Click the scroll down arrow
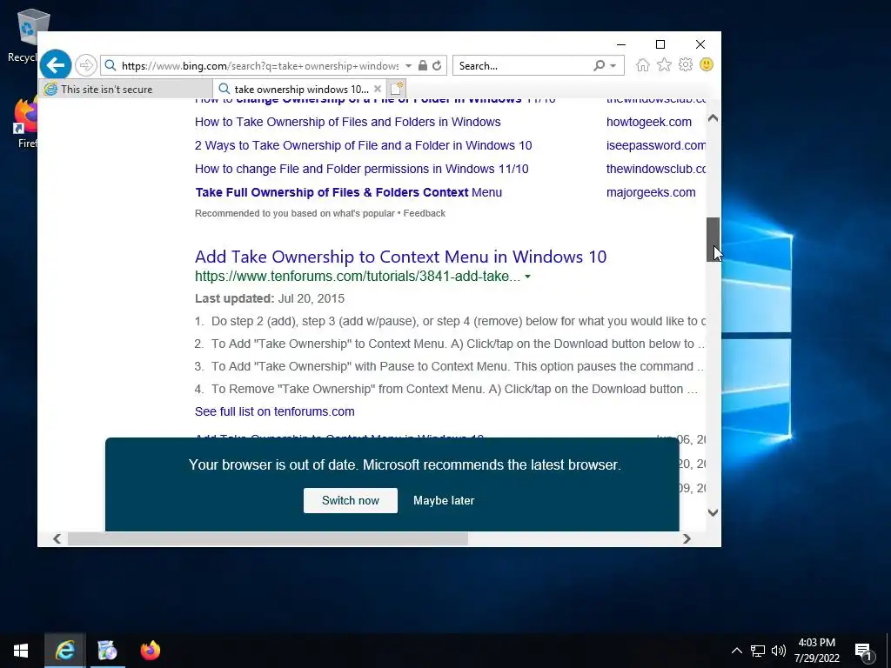This screenshot has width=891, height=668. tap(713, 512)
